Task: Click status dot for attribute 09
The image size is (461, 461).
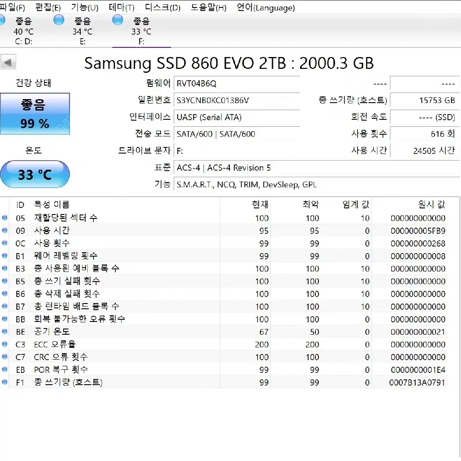Action: [5, 231]
